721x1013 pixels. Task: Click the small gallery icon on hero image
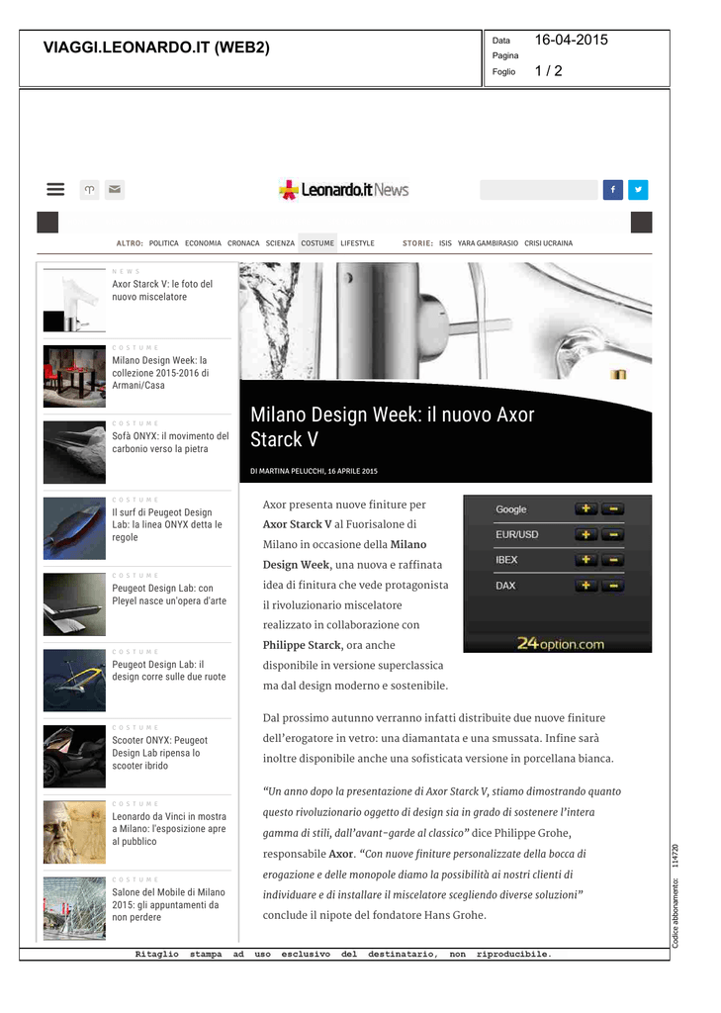[x=618, y=374]
